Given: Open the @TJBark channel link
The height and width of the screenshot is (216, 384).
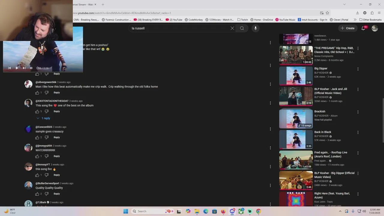Looking at the screenshot, I should (x=41, y=202).
